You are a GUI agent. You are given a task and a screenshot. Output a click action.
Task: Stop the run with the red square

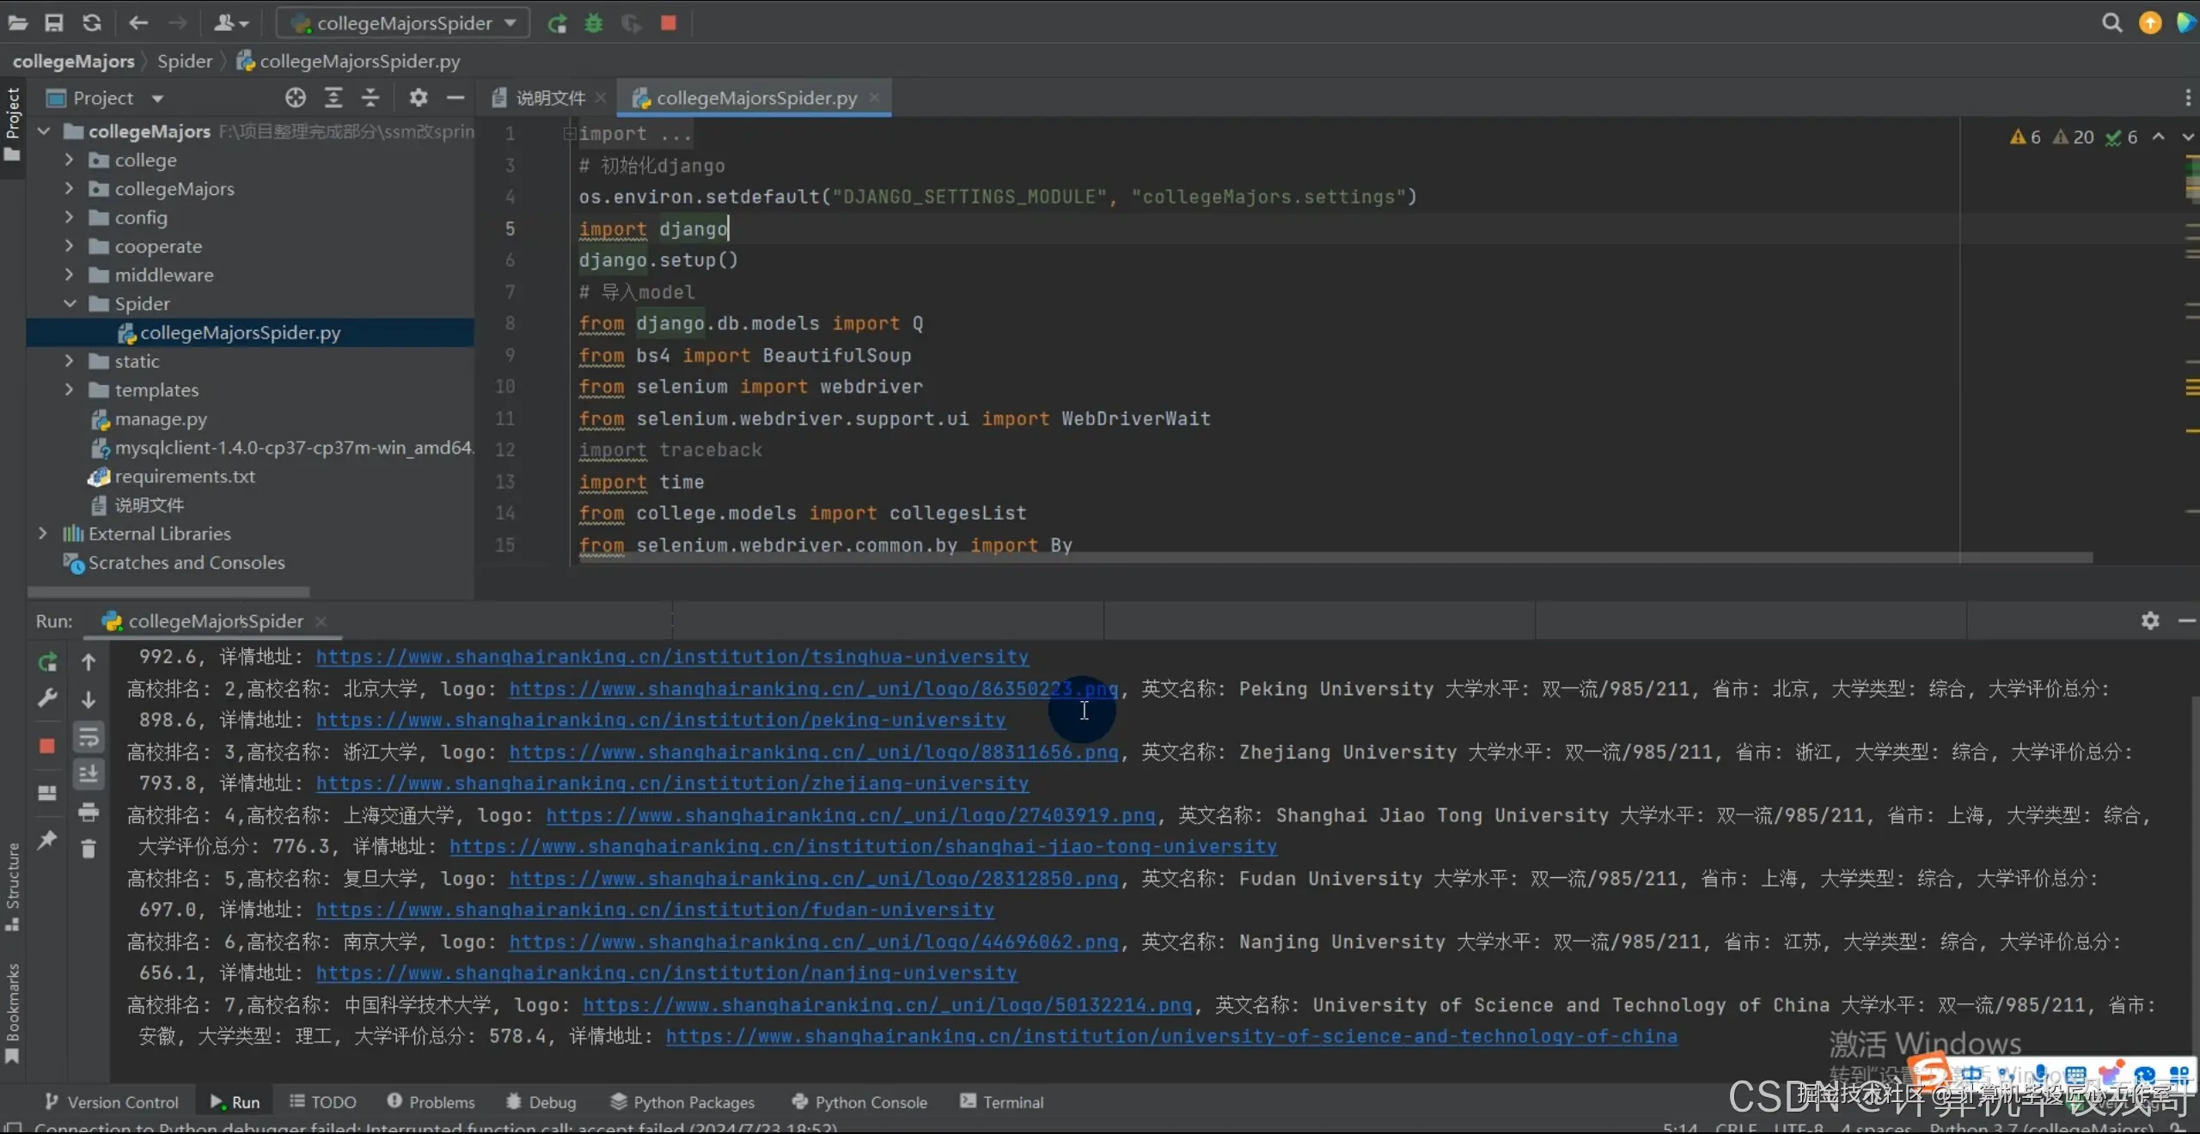click(x=669, y=23)
